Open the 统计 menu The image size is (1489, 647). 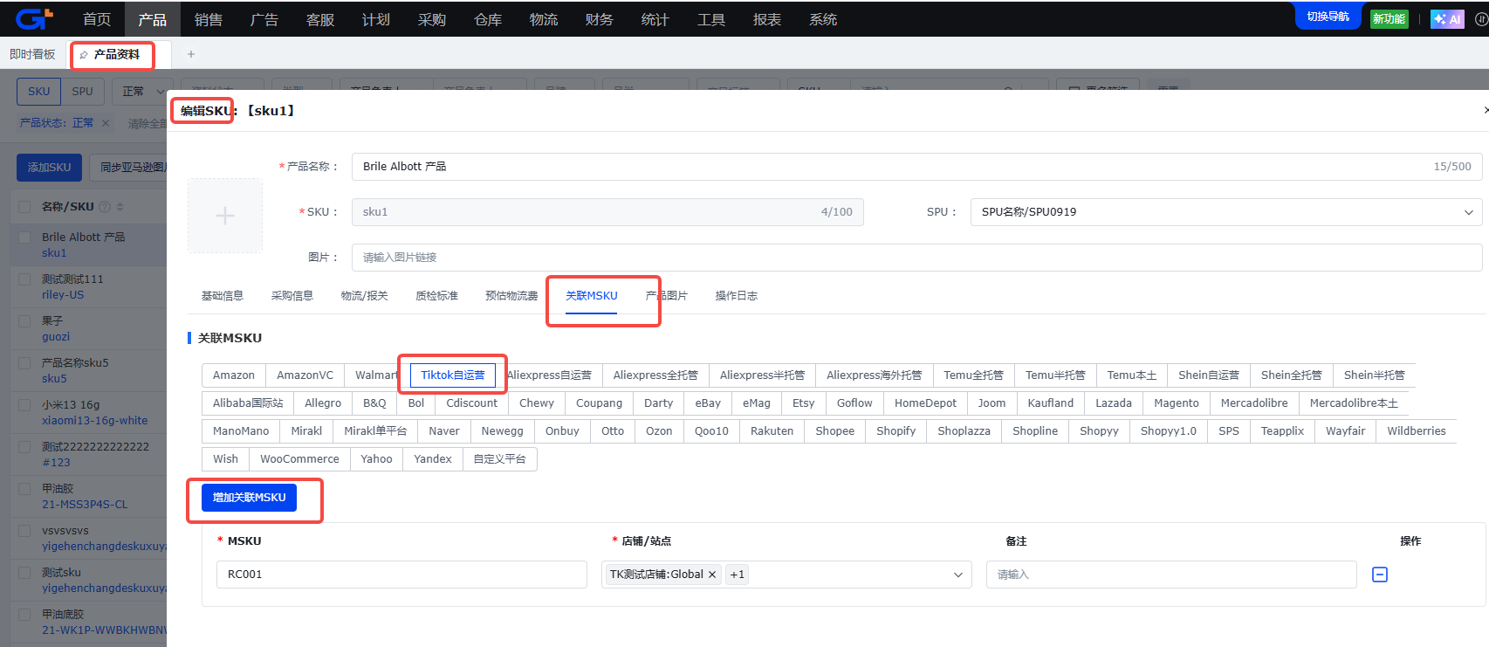[655, 19]
